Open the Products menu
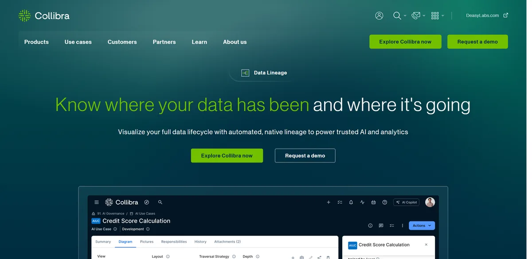Screen dimensions: 532x259 (x=36, y=42)
